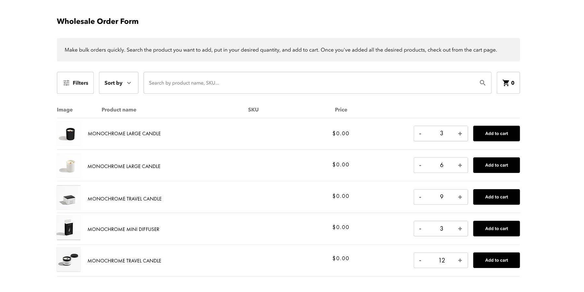Add white Monochrome Large Candle to cart

[496, 165]
